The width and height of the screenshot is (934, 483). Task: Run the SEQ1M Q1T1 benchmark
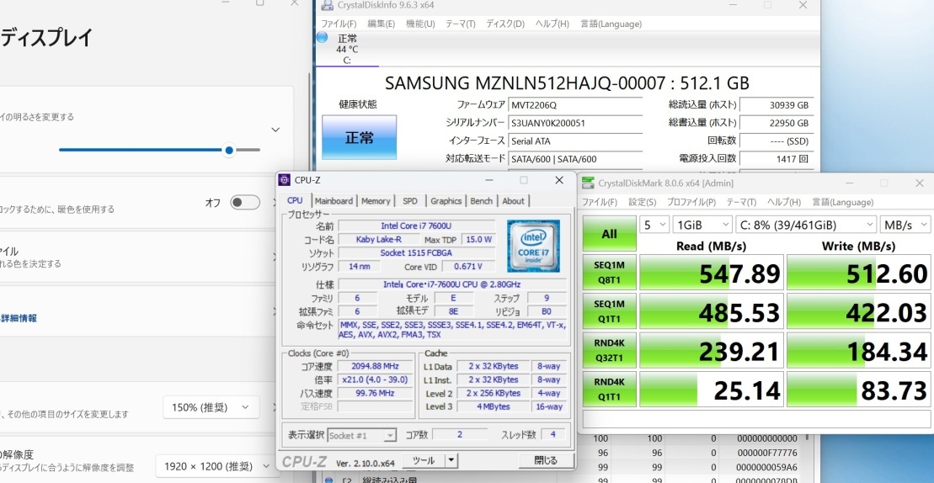click(x=610, y=311)
